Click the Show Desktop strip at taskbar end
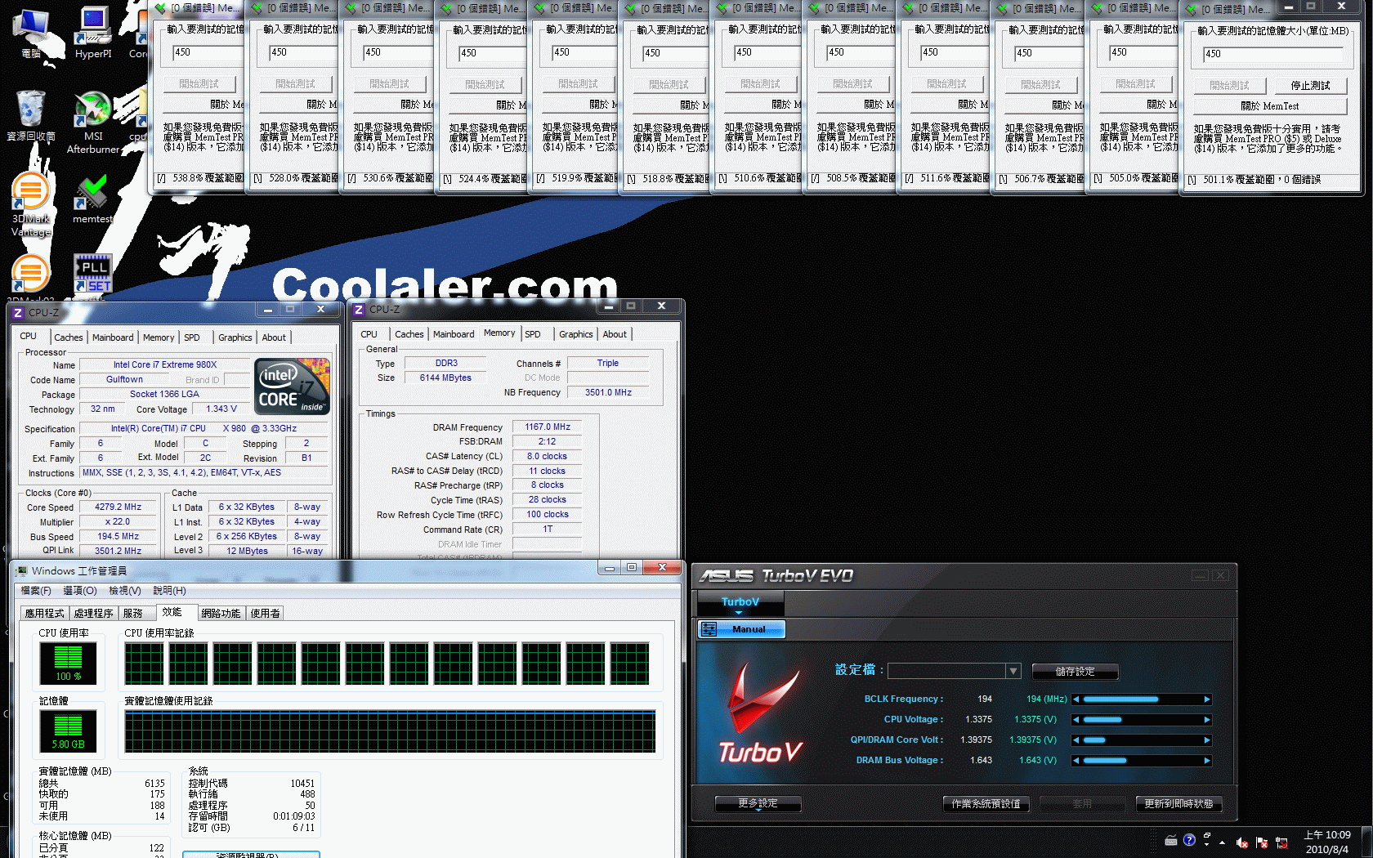The width and height of the screenshot is (1373, 858). 1366,842
